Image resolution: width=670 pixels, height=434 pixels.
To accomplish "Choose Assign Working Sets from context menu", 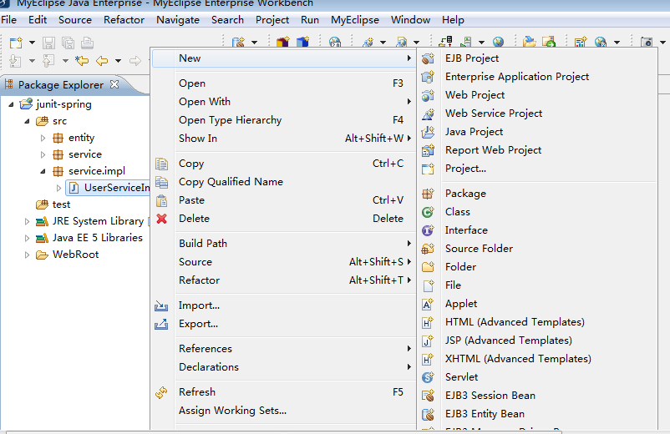I will click(x=232, y=411).
